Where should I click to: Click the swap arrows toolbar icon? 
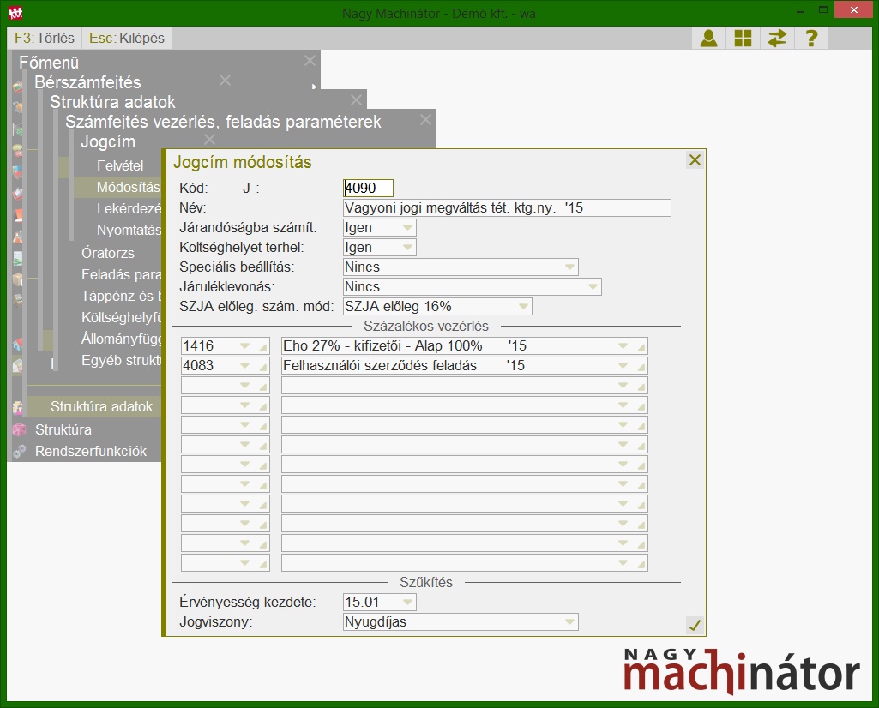(x=777, y=39)
